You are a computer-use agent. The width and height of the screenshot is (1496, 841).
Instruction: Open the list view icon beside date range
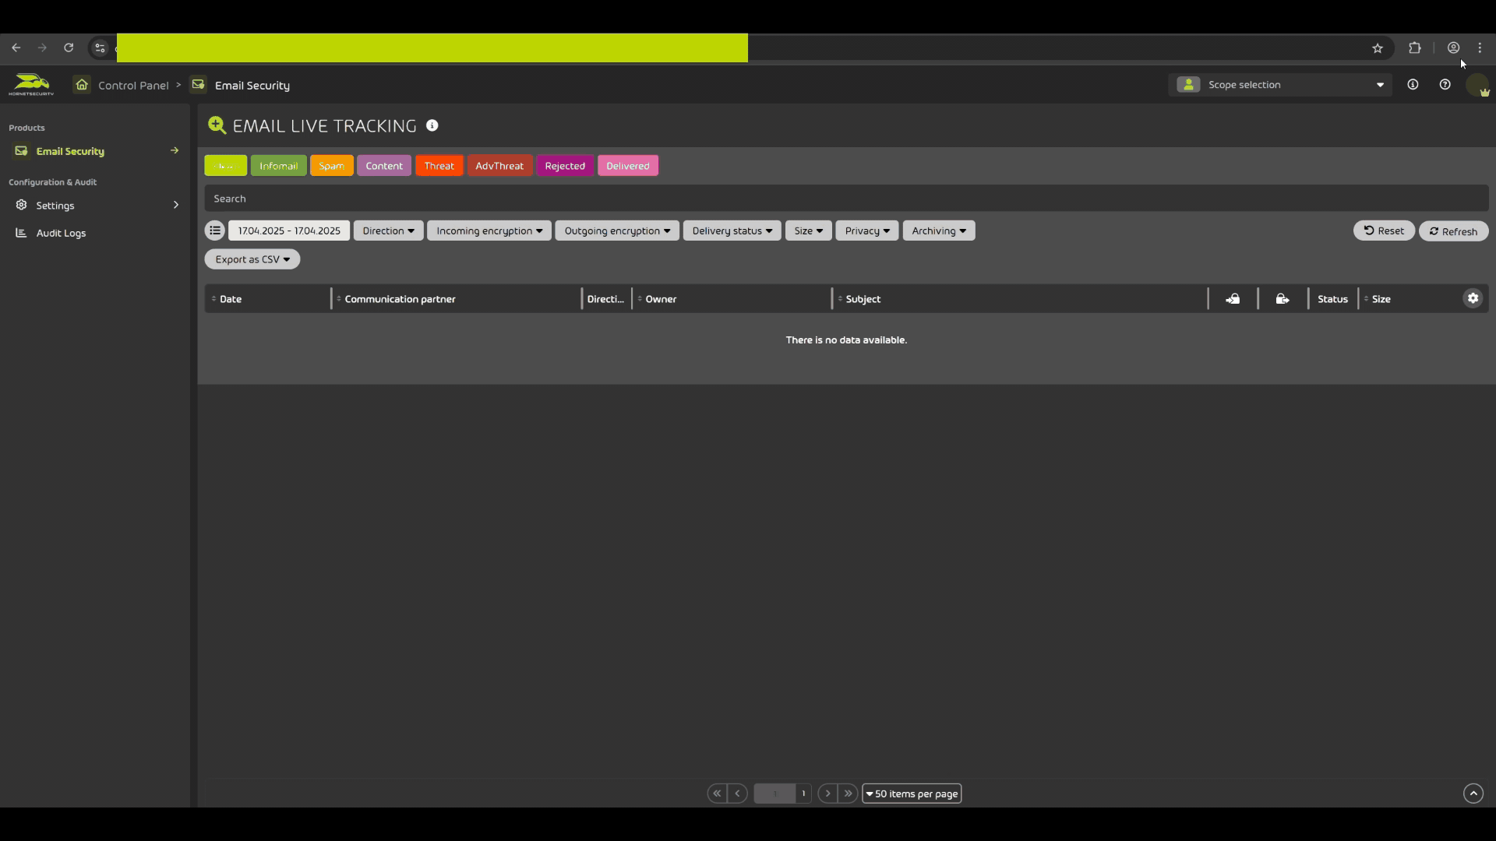click(x=215, y=230)
